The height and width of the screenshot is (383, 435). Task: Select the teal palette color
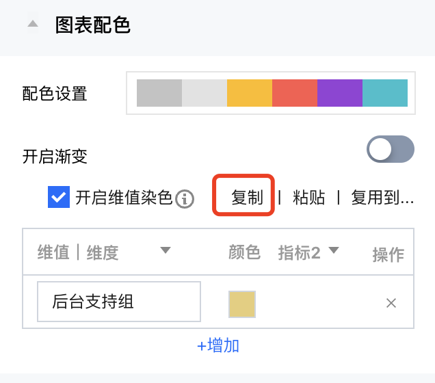[x=385, y=93]
